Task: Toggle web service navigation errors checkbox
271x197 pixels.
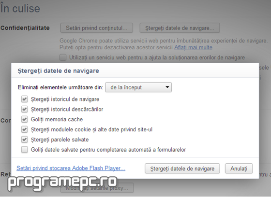Action: [x=63, y=57]
